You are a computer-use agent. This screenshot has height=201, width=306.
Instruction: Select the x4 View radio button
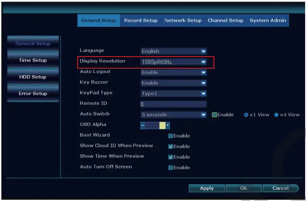[x=276, y=115]
